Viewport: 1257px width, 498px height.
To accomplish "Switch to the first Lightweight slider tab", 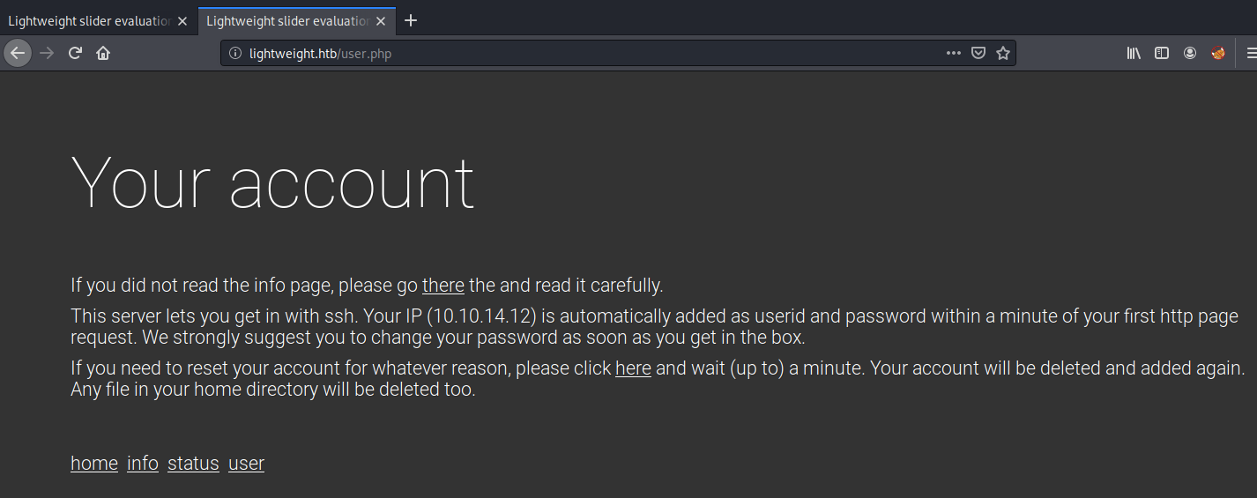I will [x=88, y=21].
